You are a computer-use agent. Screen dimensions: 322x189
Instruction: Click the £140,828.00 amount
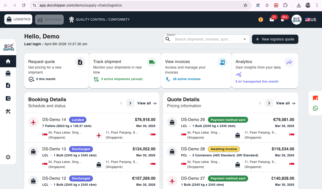[283, 178]
